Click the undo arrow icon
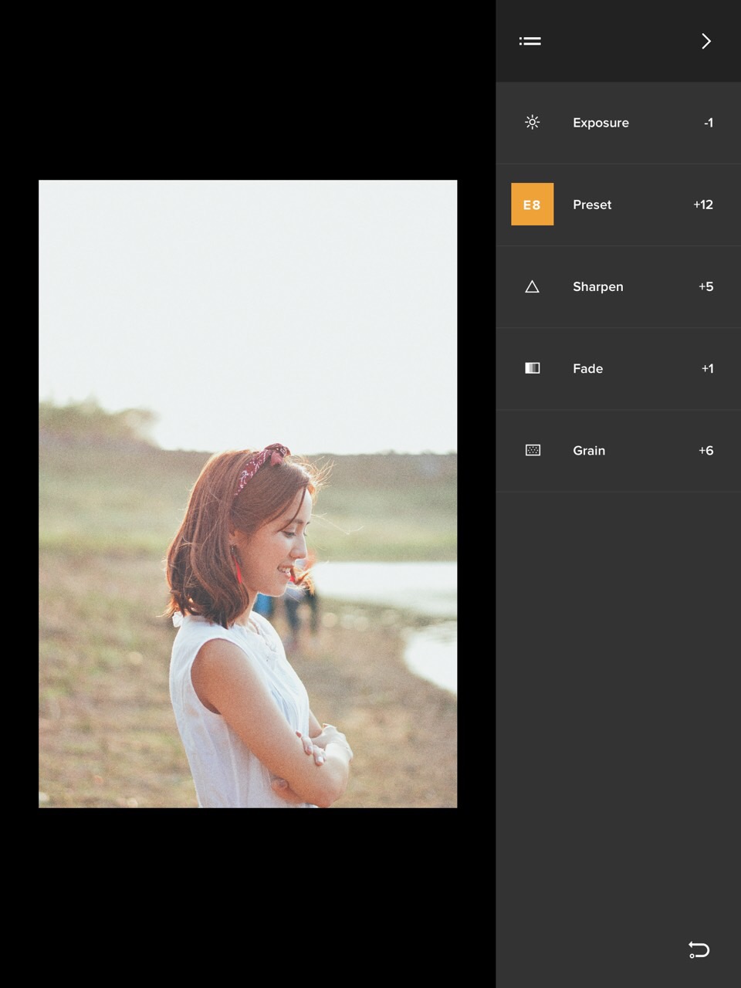Viewport: 741px width, 988px height. coord(699,949)
